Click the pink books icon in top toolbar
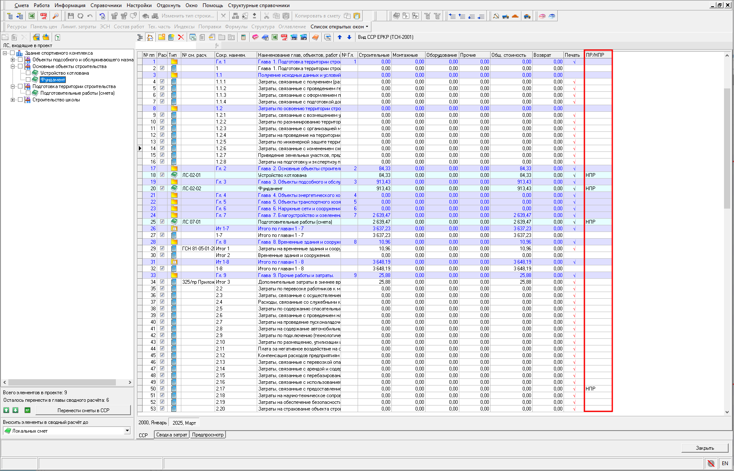 [x=542, y=16]
